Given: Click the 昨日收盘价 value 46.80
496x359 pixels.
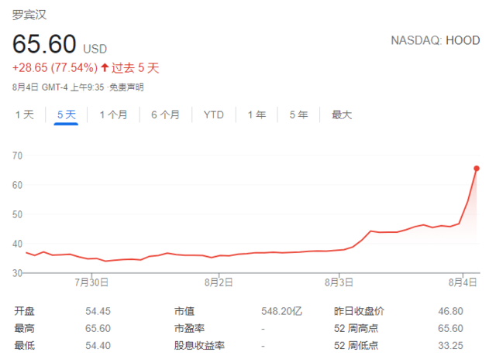Looking at the screenshot, I should click(450, 311).
